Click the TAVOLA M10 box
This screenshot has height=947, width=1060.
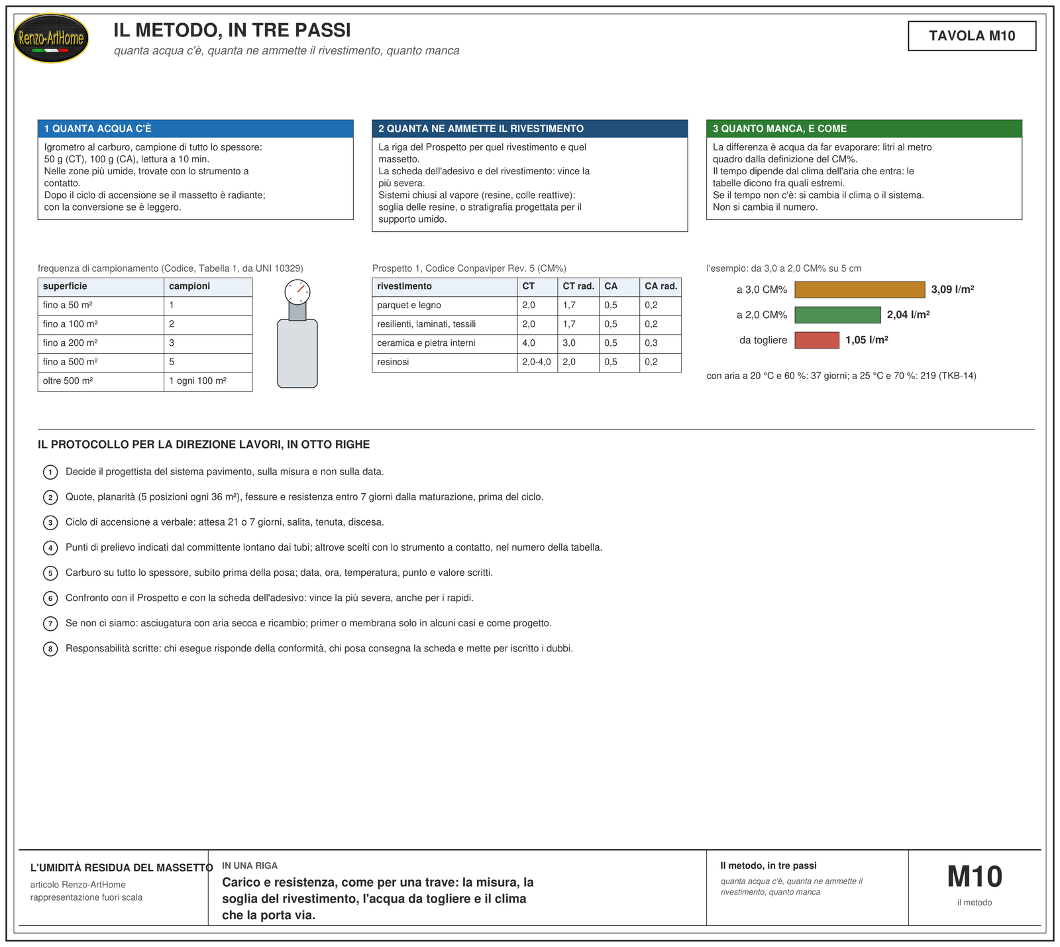(x=972, y=36)
